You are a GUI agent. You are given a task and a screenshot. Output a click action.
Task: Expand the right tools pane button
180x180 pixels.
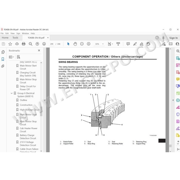click(x=178, y=149)
